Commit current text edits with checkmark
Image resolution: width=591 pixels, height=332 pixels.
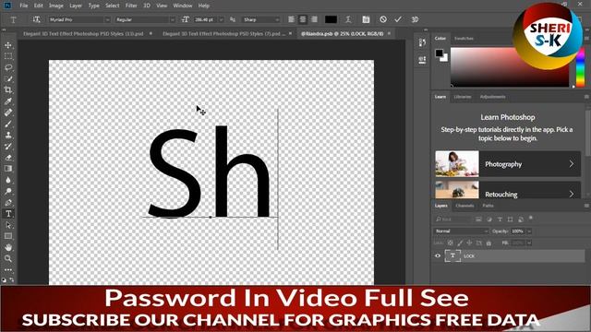(398, 19)
